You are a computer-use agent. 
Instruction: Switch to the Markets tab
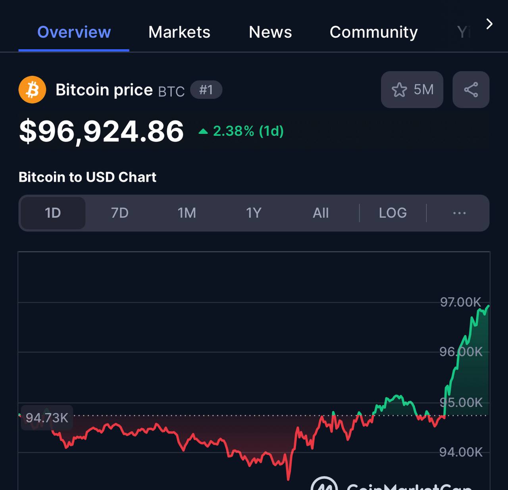(x=179, y=32)
